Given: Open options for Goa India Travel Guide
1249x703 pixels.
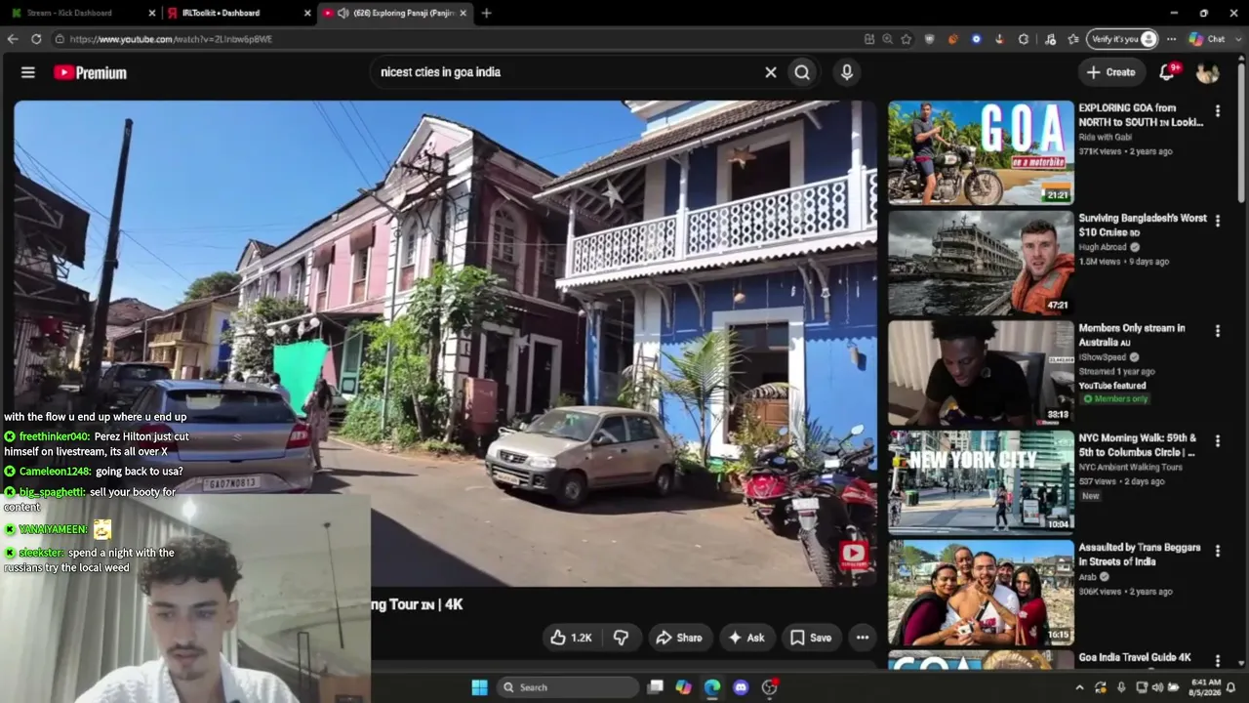Looking at the screenshot, I should click(1218, 661).
